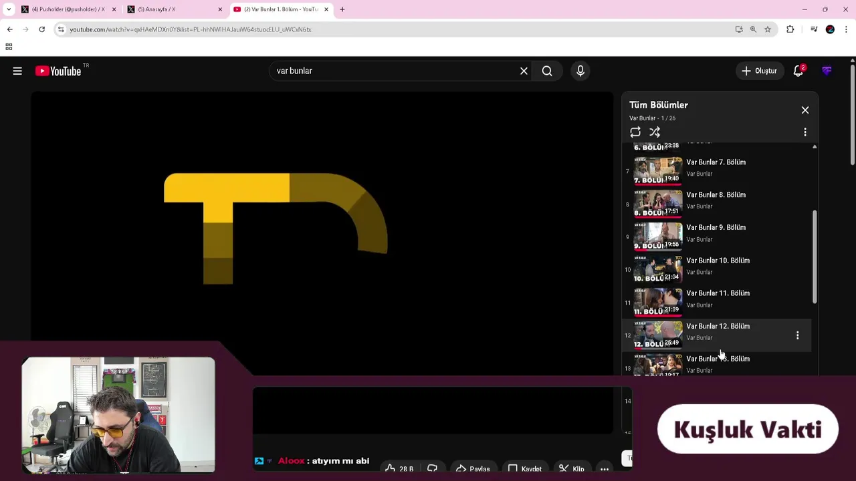Viewport: 856px width, 481px height.
Task: Start voice search with the microphone icon
Action: click(x=580, y=71)
